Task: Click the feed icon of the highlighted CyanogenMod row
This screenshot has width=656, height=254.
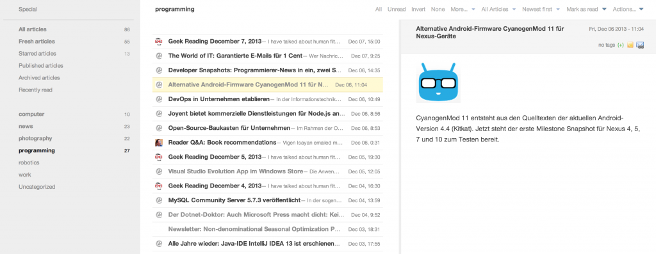Action: pos(159,85)
